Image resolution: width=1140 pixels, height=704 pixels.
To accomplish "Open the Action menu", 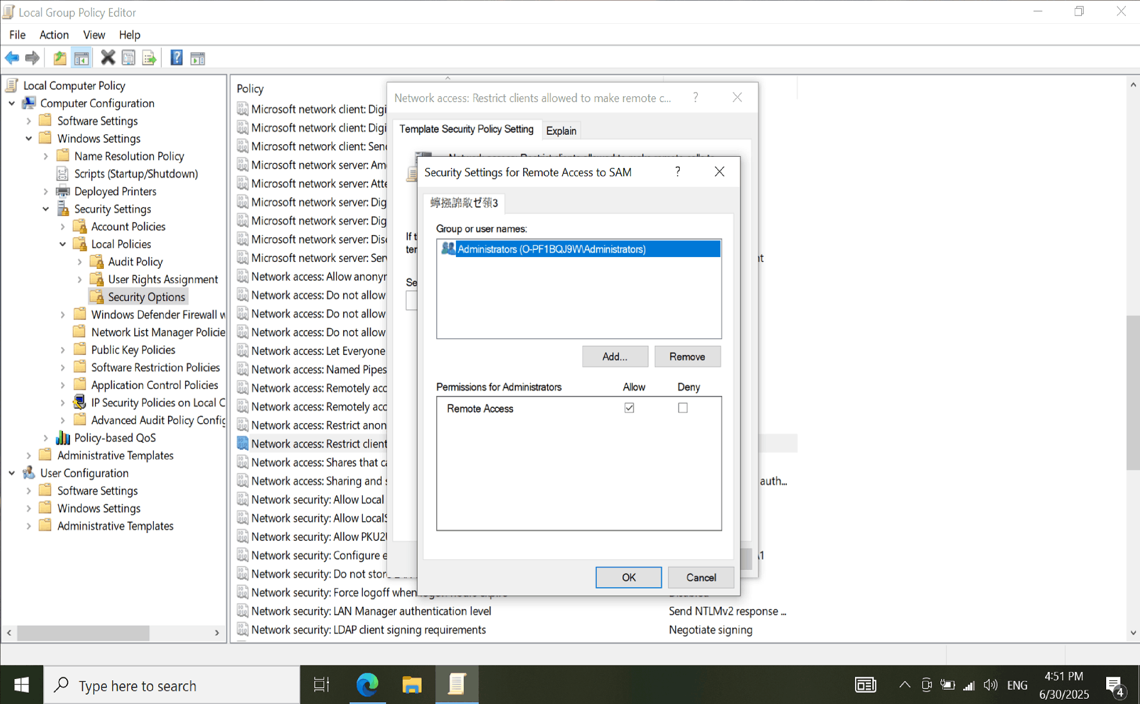I will [x=54, y=34].
